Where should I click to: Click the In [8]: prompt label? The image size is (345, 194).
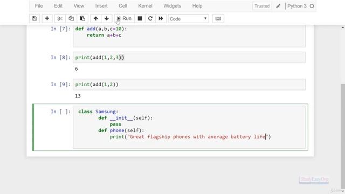click(60, 58)
